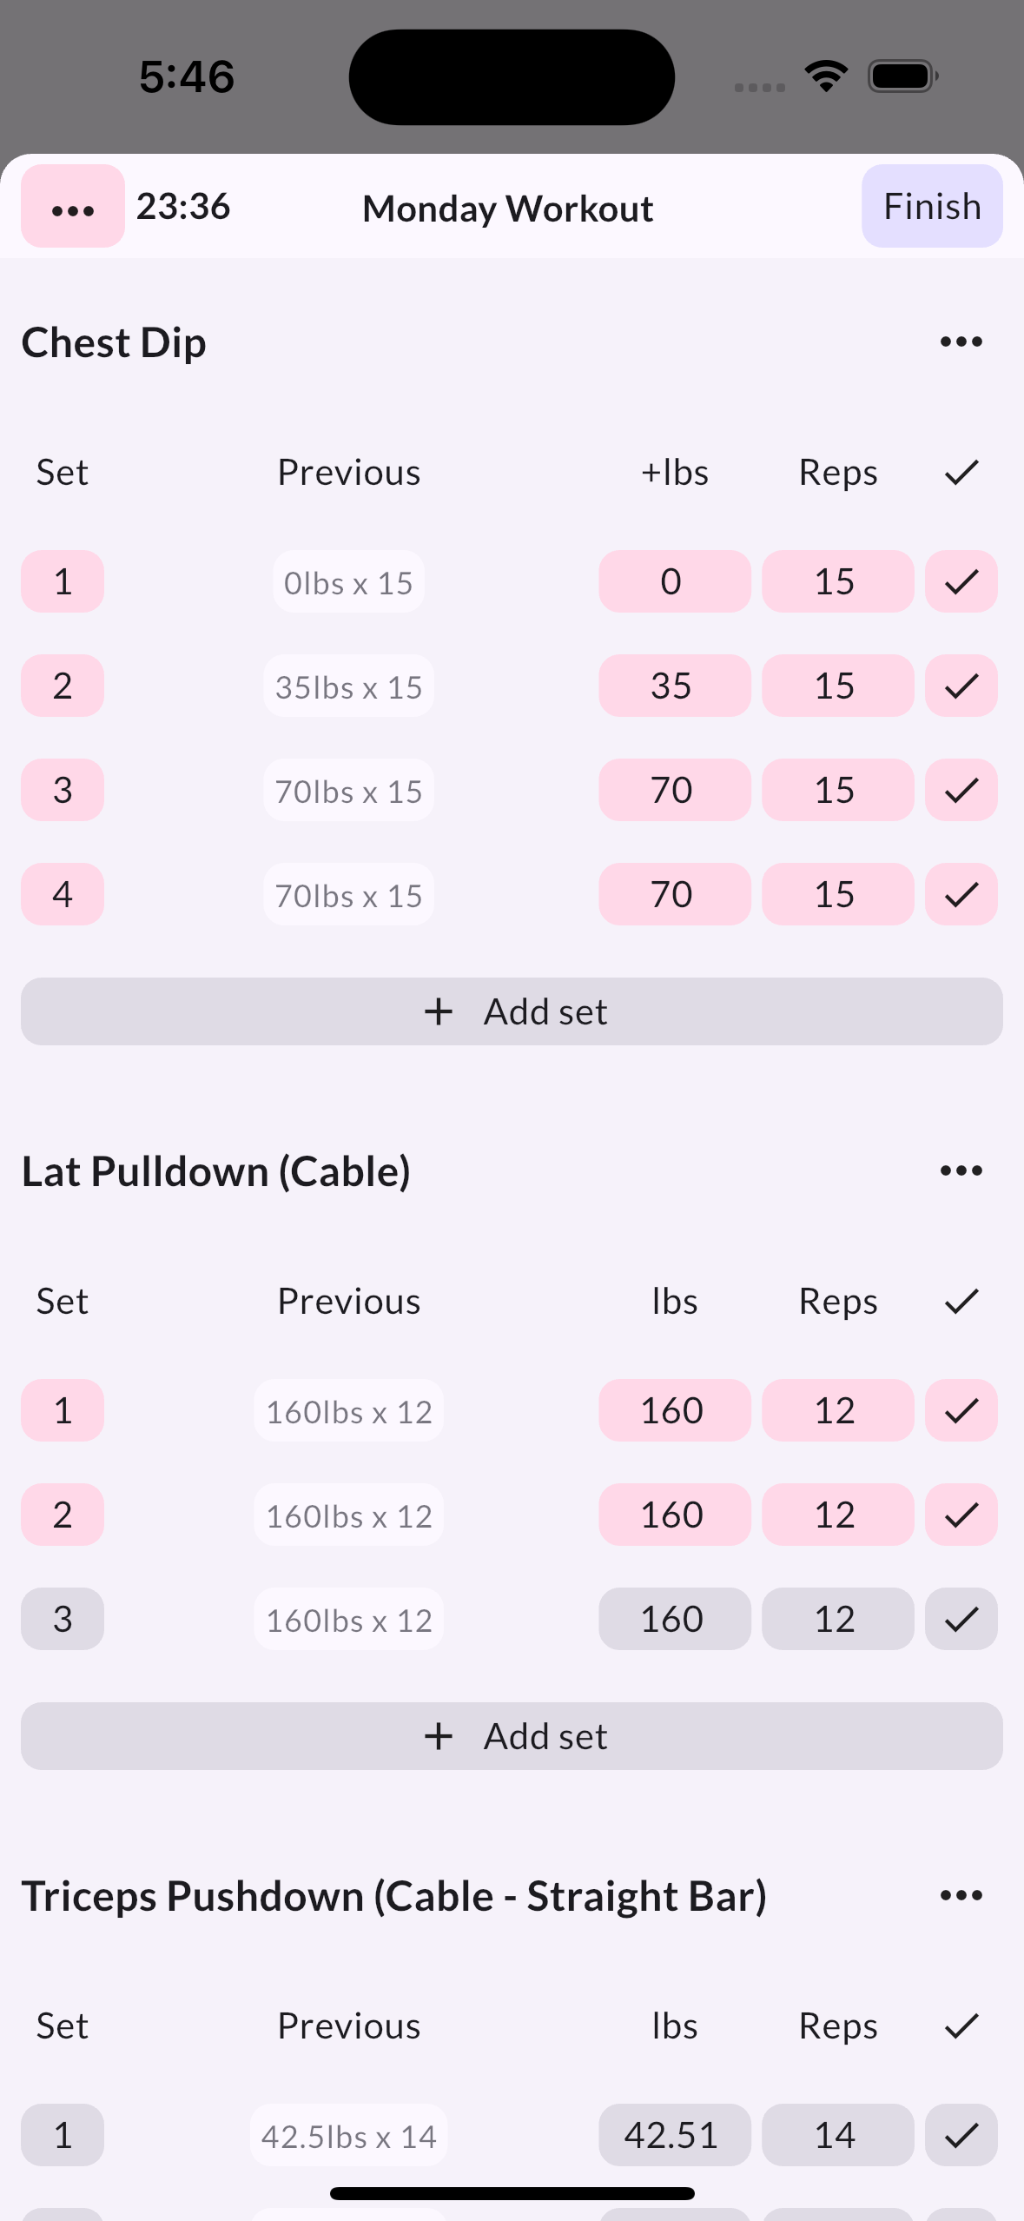Open Triceps Pushdown options via three-dot menu
Viewport: 1024px width, 2221px height.
coord(960,1895)
